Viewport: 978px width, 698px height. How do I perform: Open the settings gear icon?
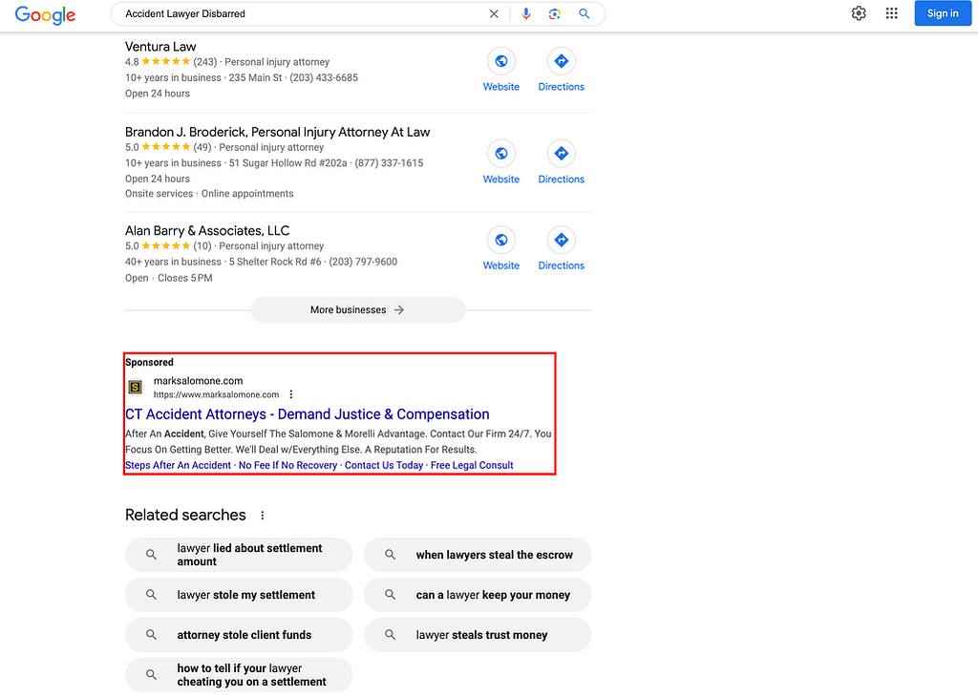click(859, 13)
